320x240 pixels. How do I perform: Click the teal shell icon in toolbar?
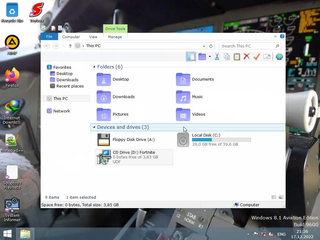coord(279,57)
